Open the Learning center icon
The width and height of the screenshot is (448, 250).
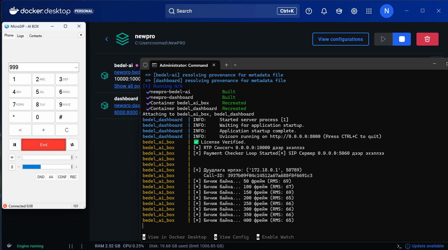339,11
